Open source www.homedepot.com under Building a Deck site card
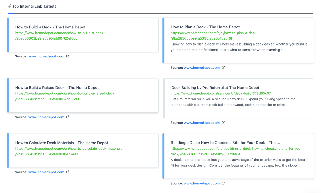This screenshot has height=193, width=321. 202,183
